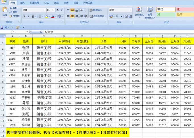
Task: Click the Decrease Font Size icon
Action: (62, 10)
